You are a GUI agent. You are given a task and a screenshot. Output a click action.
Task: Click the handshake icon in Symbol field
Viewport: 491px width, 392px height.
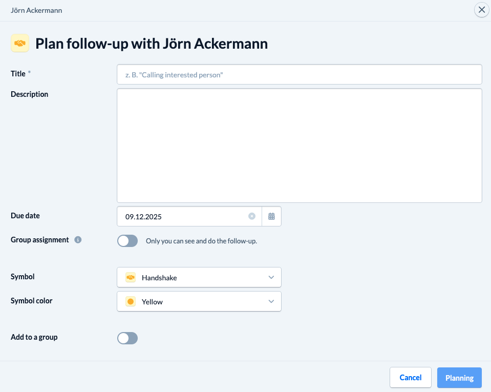(x=131, y=277)
